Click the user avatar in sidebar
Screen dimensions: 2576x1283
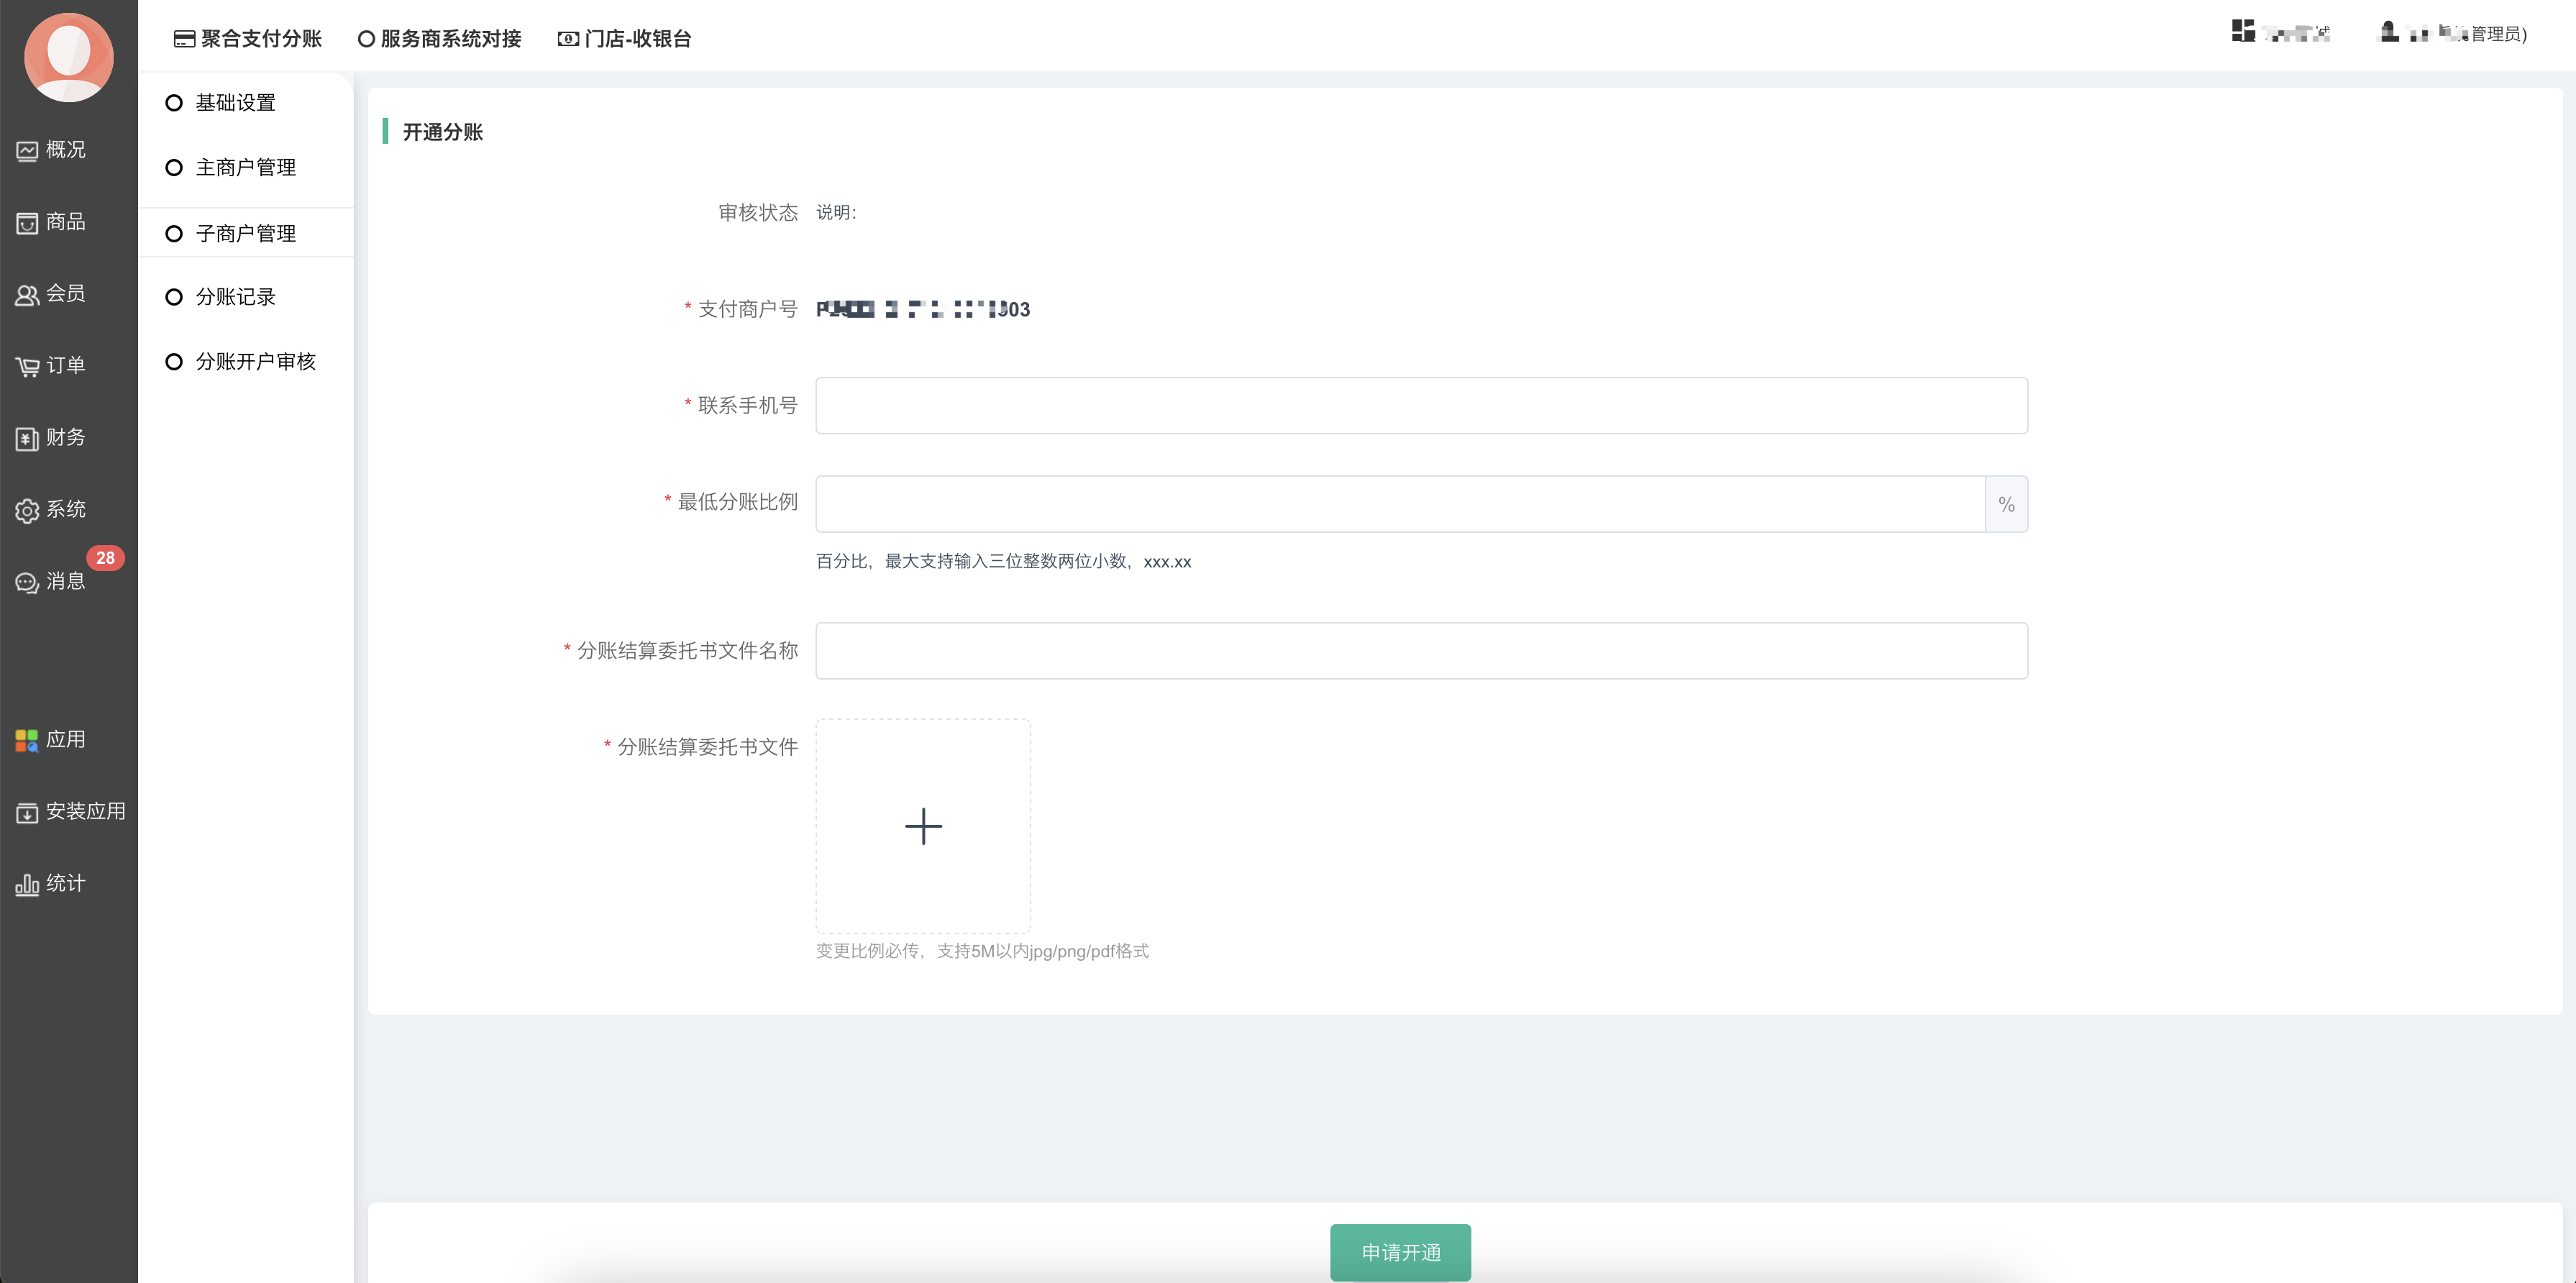point(68,57)
